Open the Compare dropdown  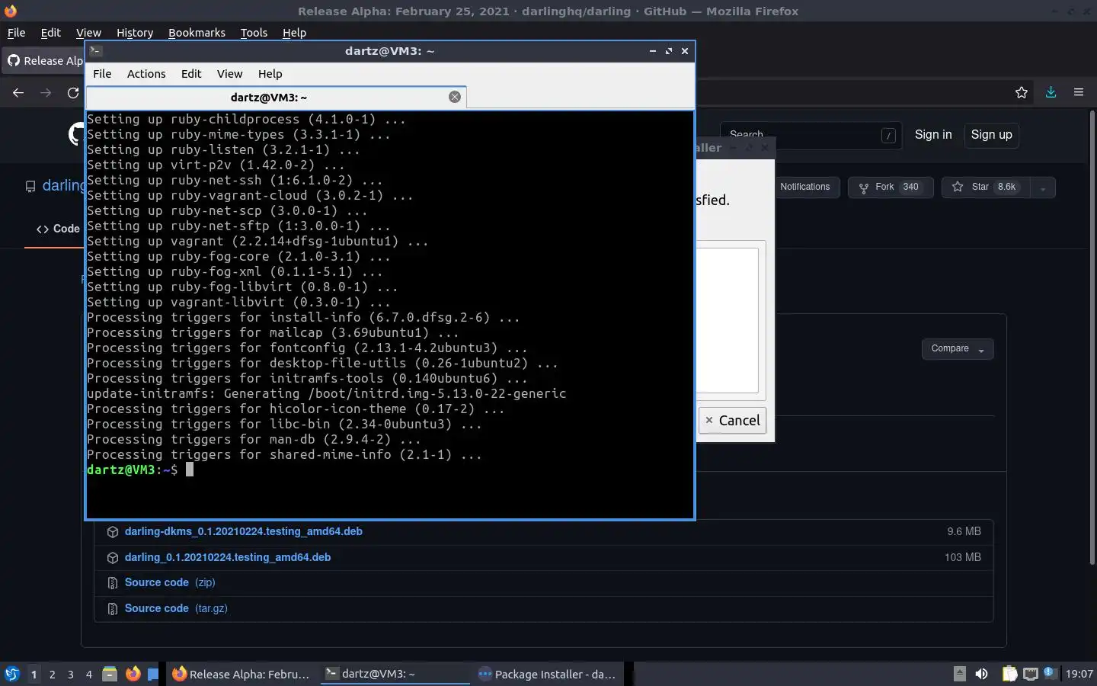(x=958, y=349)
